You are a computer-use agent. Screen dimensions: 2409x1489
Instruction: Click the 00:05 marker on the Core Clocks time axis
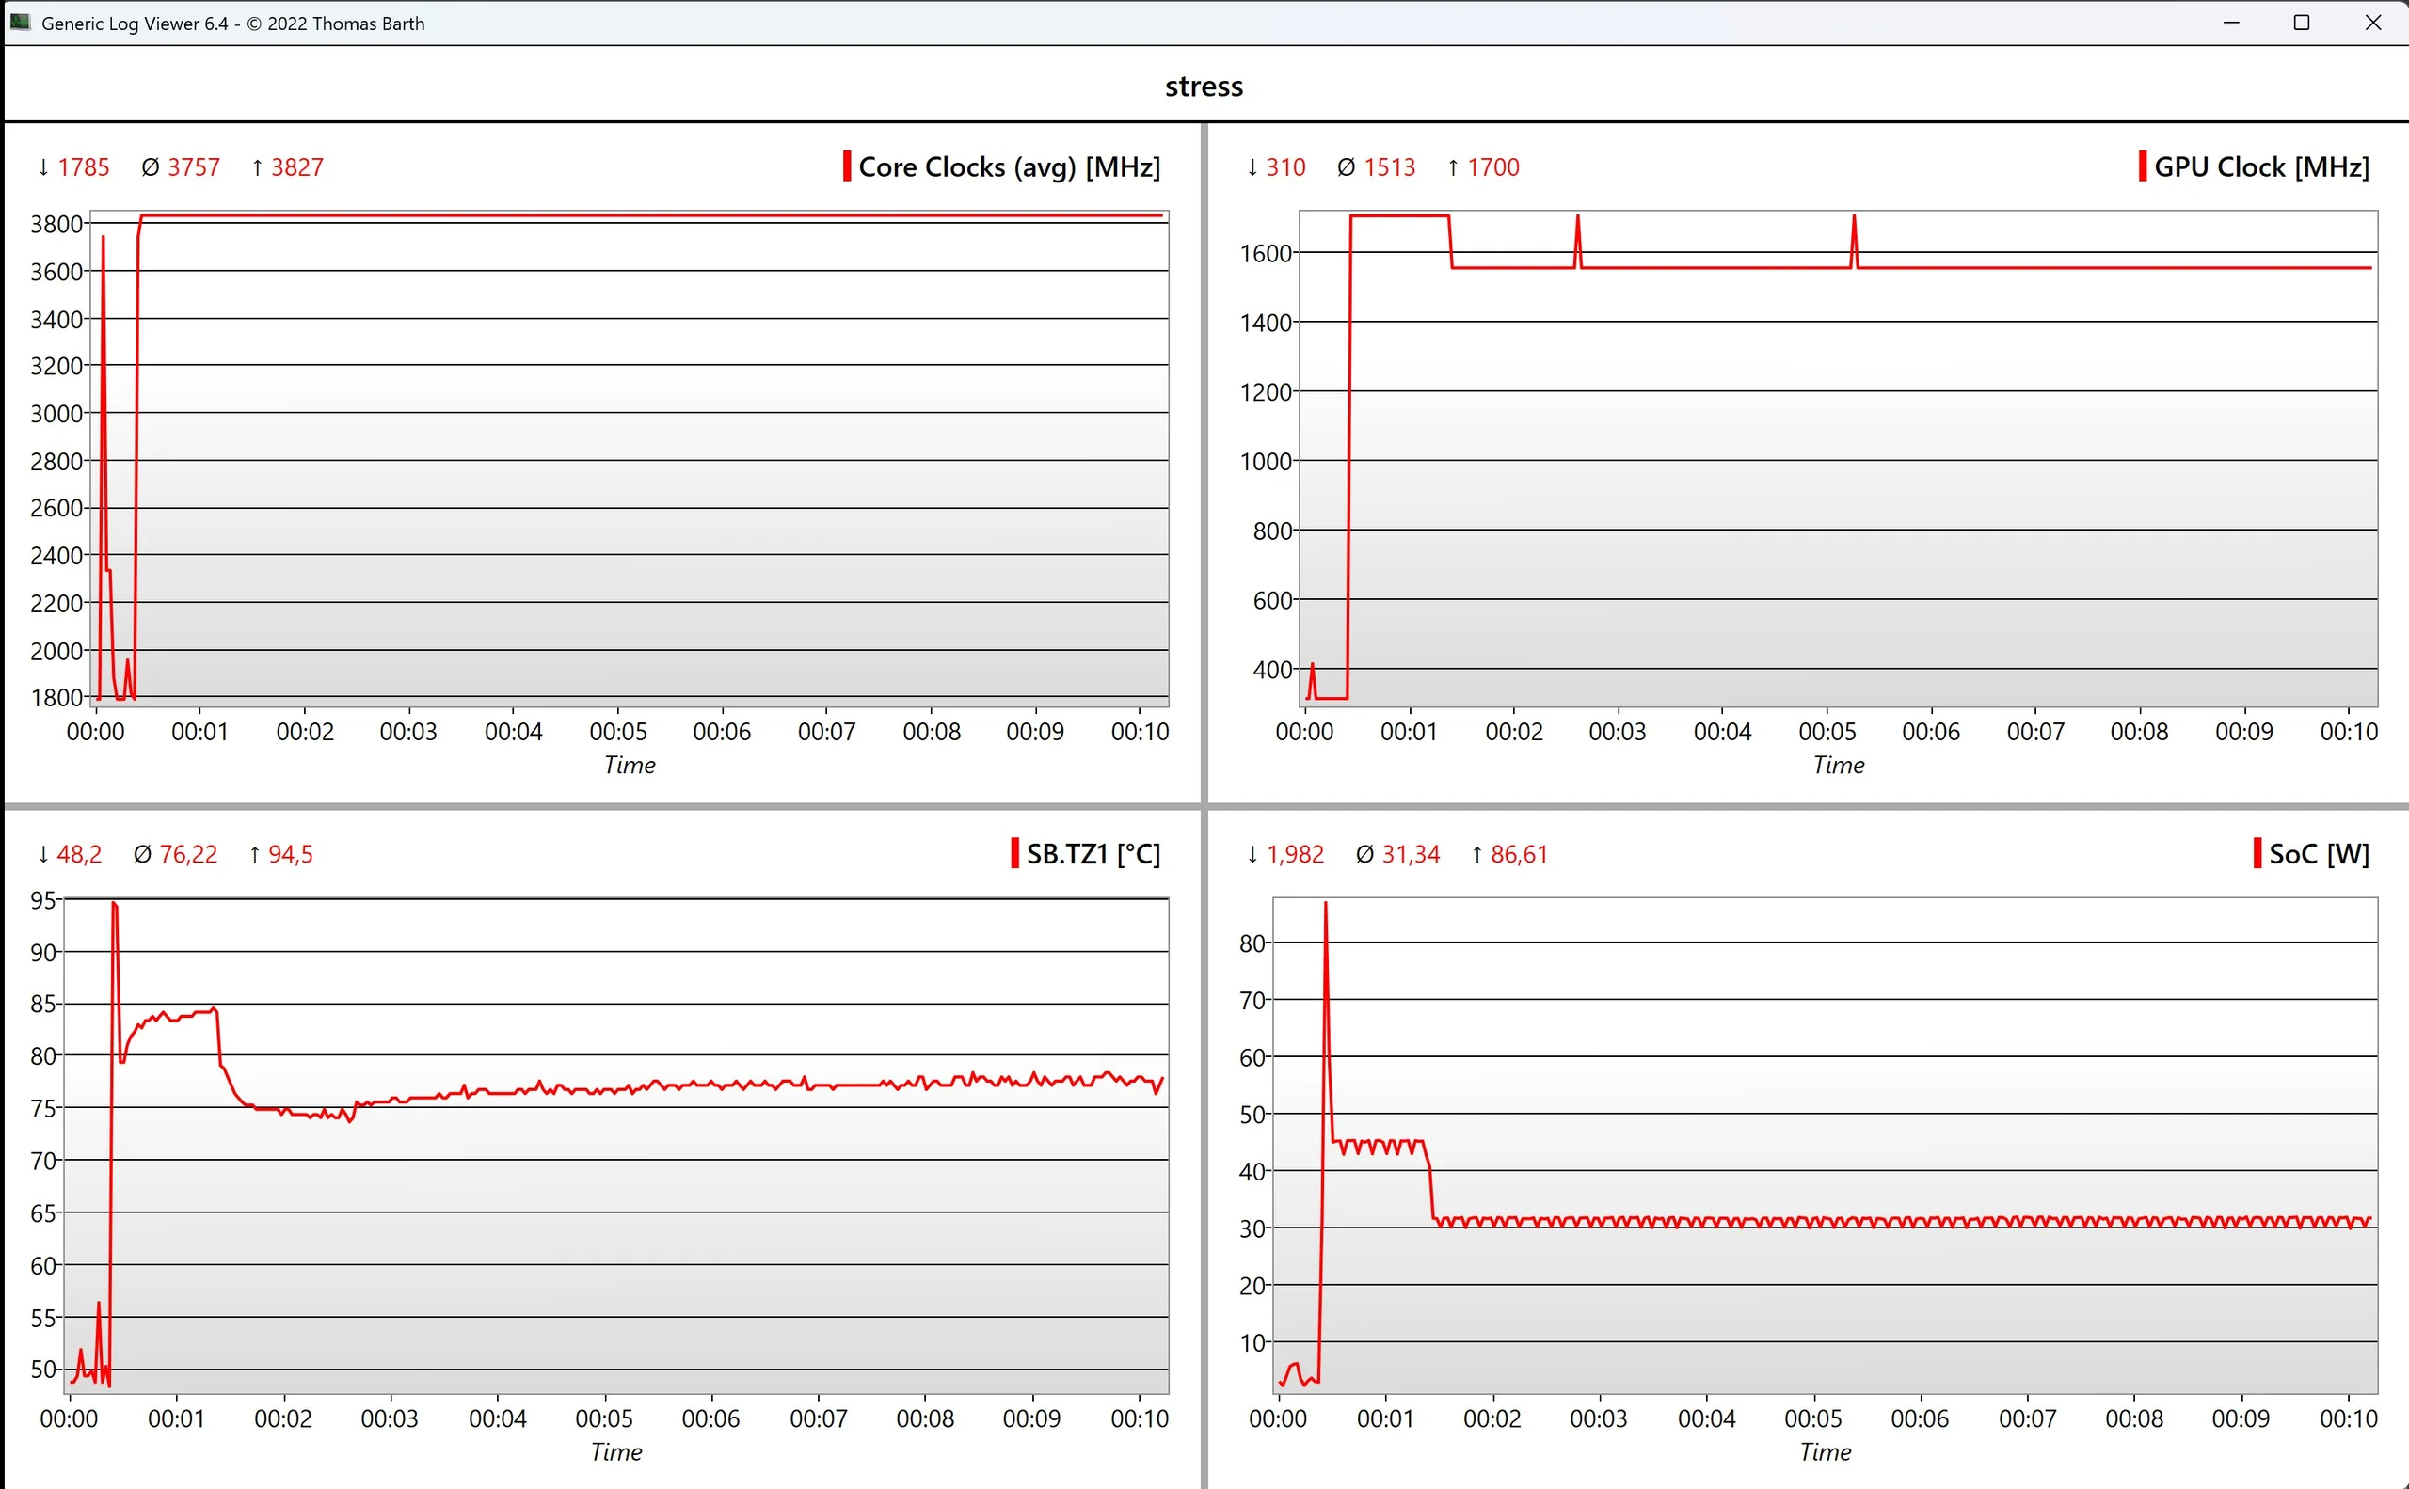click(x=617, y=732)
